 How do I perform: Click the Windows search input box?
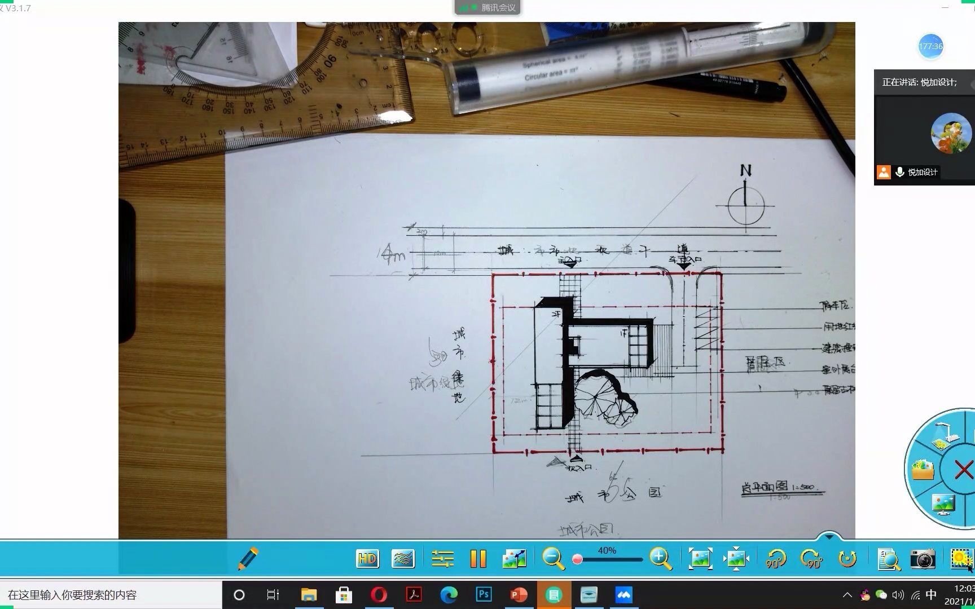pyautogui.click(x=111, y=595)
